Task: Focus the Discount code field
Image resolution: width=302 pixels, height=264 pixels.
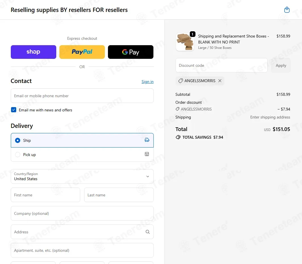Action: 222,65
